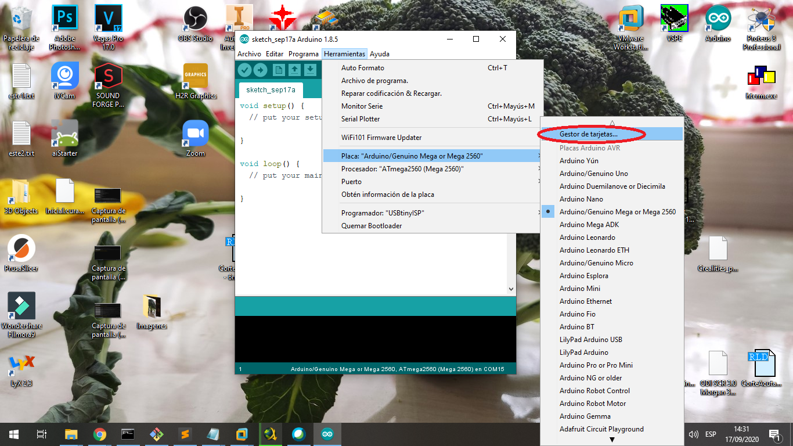
Task: Select the PrusaSlicer desktop shortcut
Action: coord(21,254)
